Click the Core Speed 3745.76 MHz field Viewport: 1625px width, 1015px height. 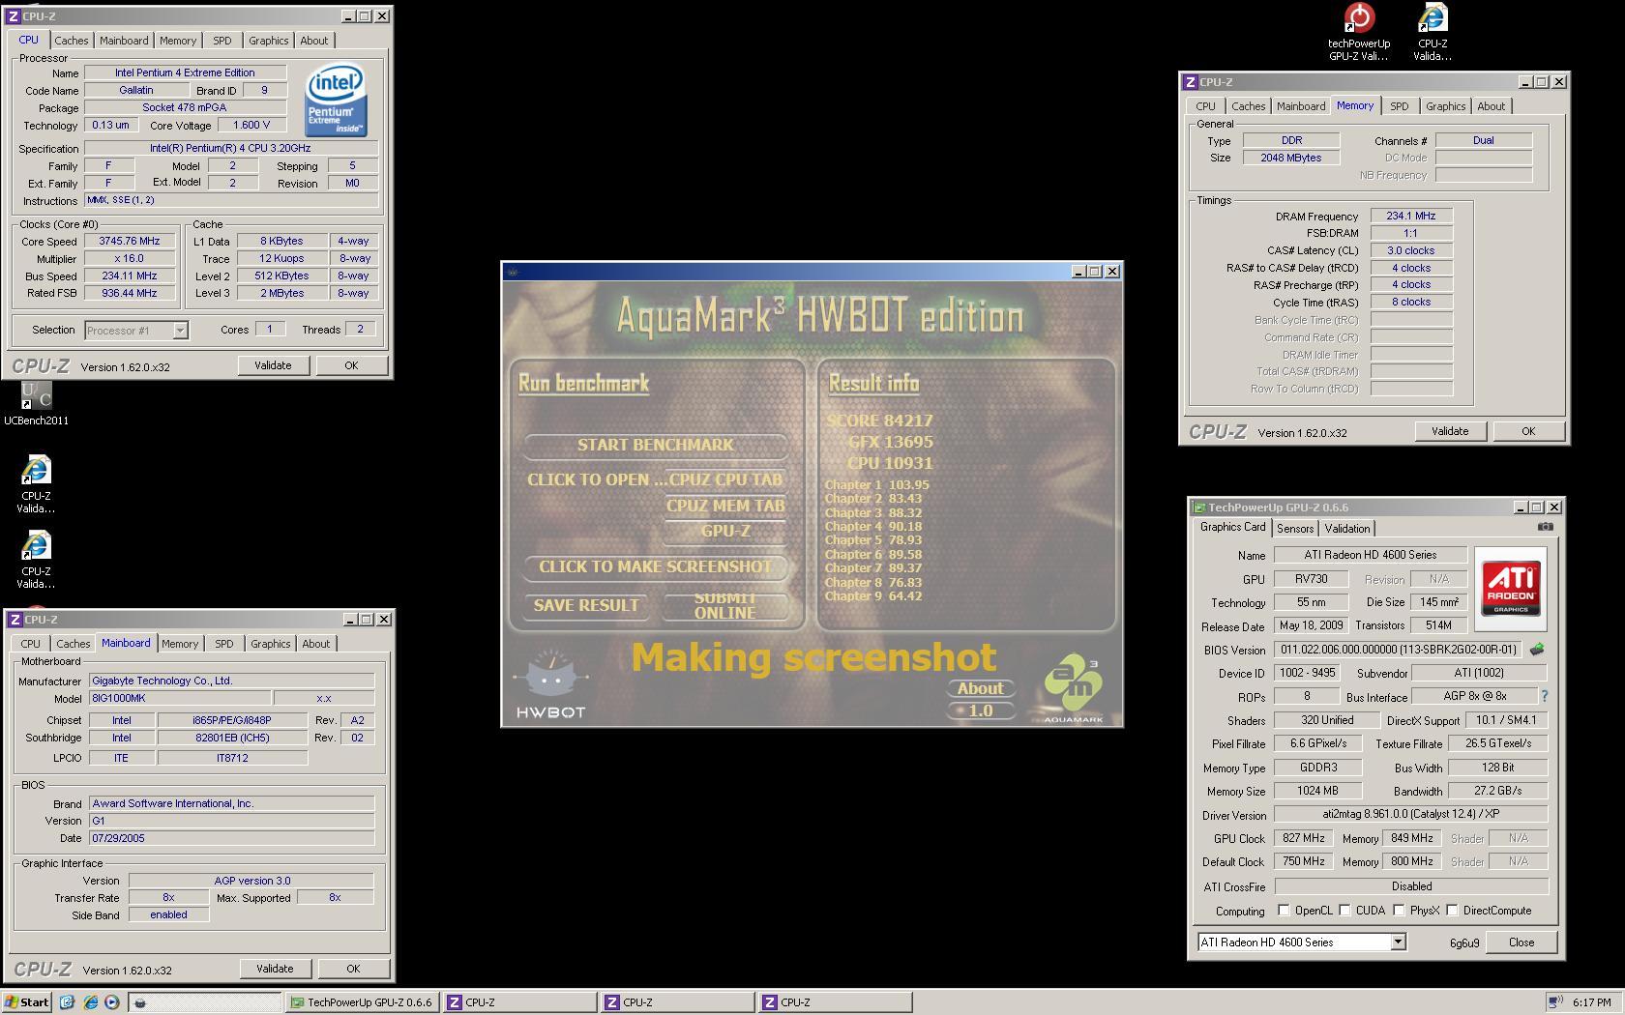point(130,242)
